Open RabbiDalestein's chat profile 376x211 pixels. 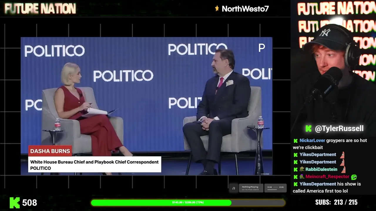[x=321, y=169]
